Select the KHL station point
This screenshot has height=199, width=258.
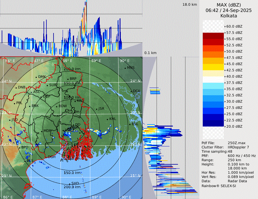[107, 119]
